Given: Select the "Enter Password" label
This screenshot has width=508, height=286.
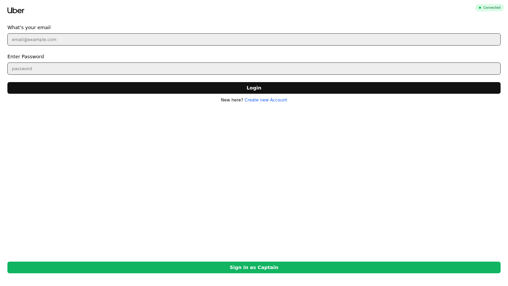Looking at the screenshot, I should (x=26, y=57).
